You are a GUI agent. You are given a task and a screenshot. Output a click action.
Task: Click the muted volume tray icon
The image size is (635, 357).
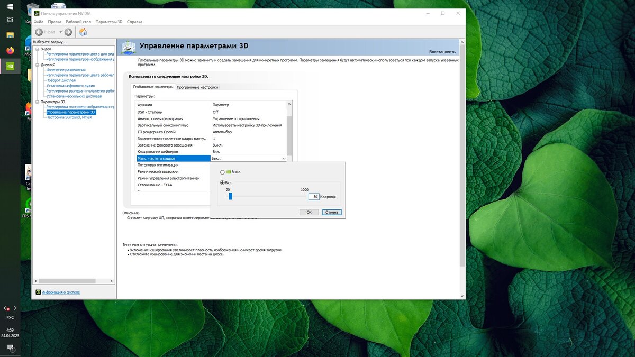(6, 308)
